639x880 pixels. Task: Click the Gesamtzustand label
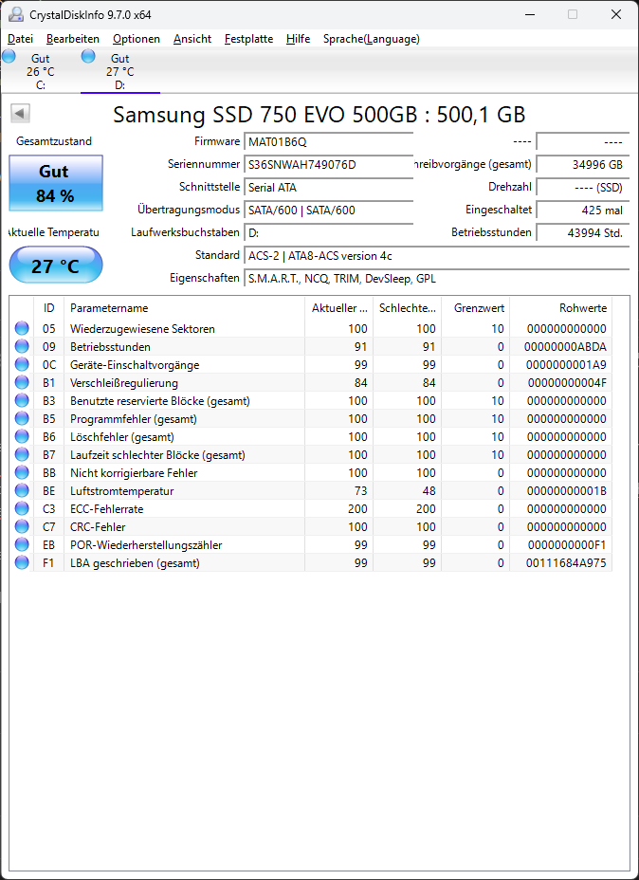click(x=54, y=141)
